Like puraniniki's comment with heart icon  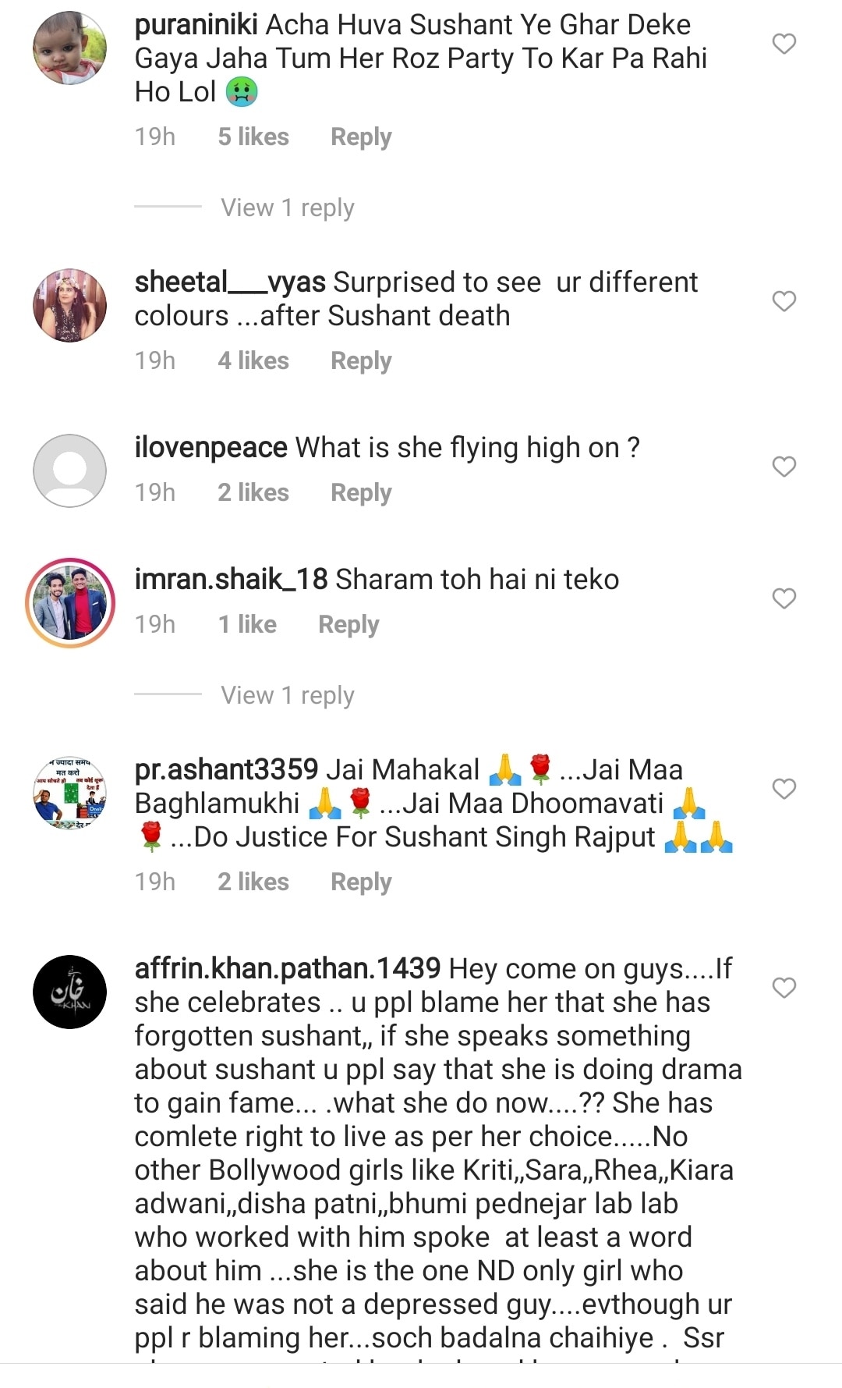[x=784, y=44]
